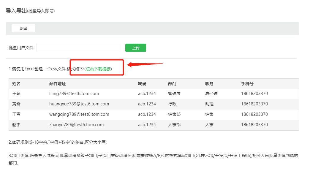Select the 密码 column header
Screen dimensions: 310x182
pyautogui.click(x=142, y=84)
